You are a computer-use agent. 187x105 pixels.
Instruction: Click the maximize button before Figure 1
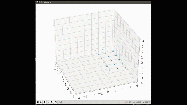pyautogui.click(x=42, y=2)
